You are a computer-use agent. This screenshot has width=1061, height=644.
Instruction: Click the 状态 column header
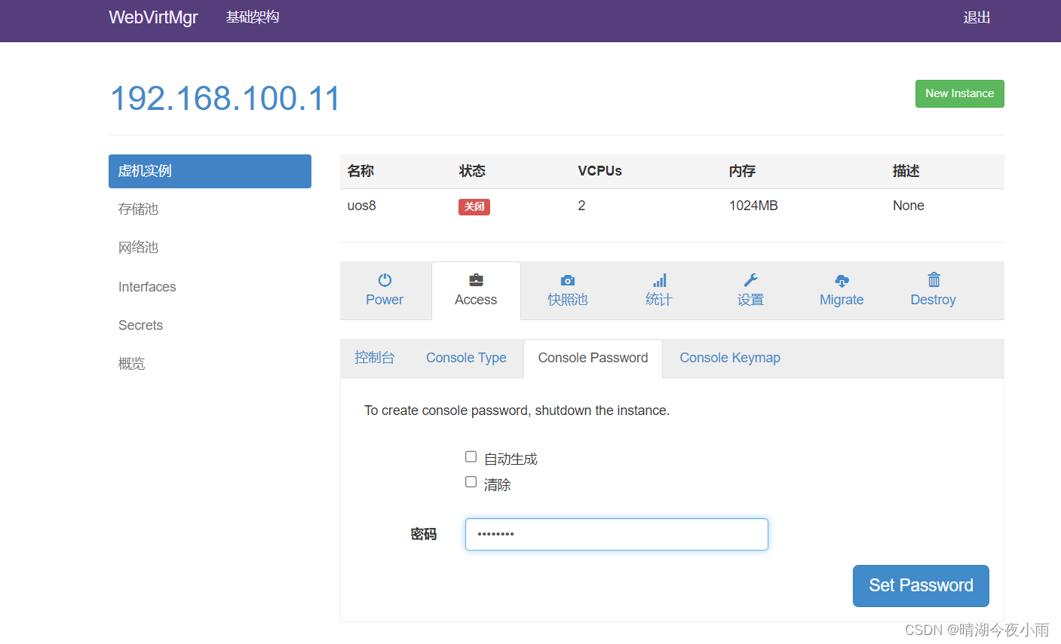pyautogui.click(x=472, y=171)
